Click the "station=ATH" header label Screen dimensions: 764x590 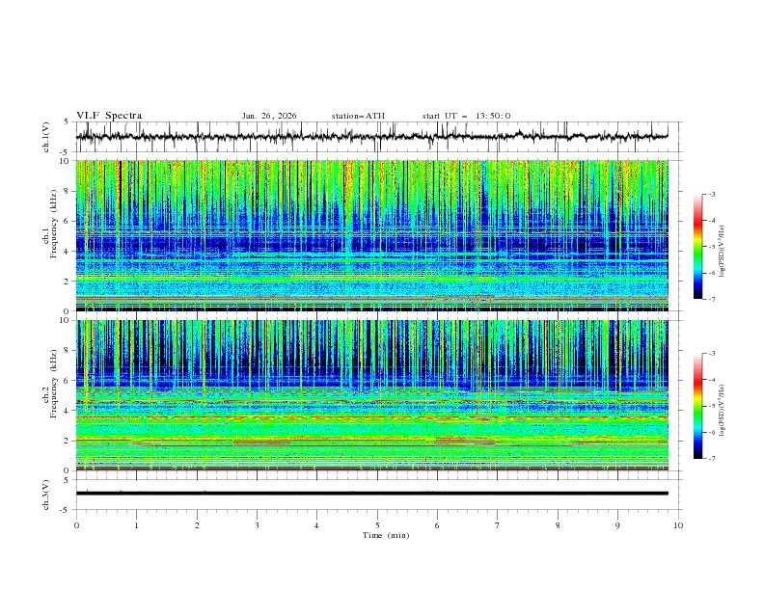point(358,116)
